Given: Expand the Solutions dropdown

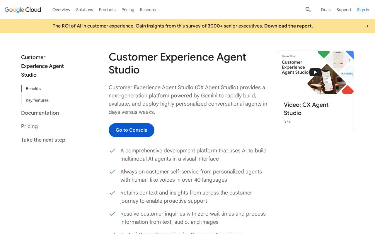Looking at the screenshot, I should 85,10.
